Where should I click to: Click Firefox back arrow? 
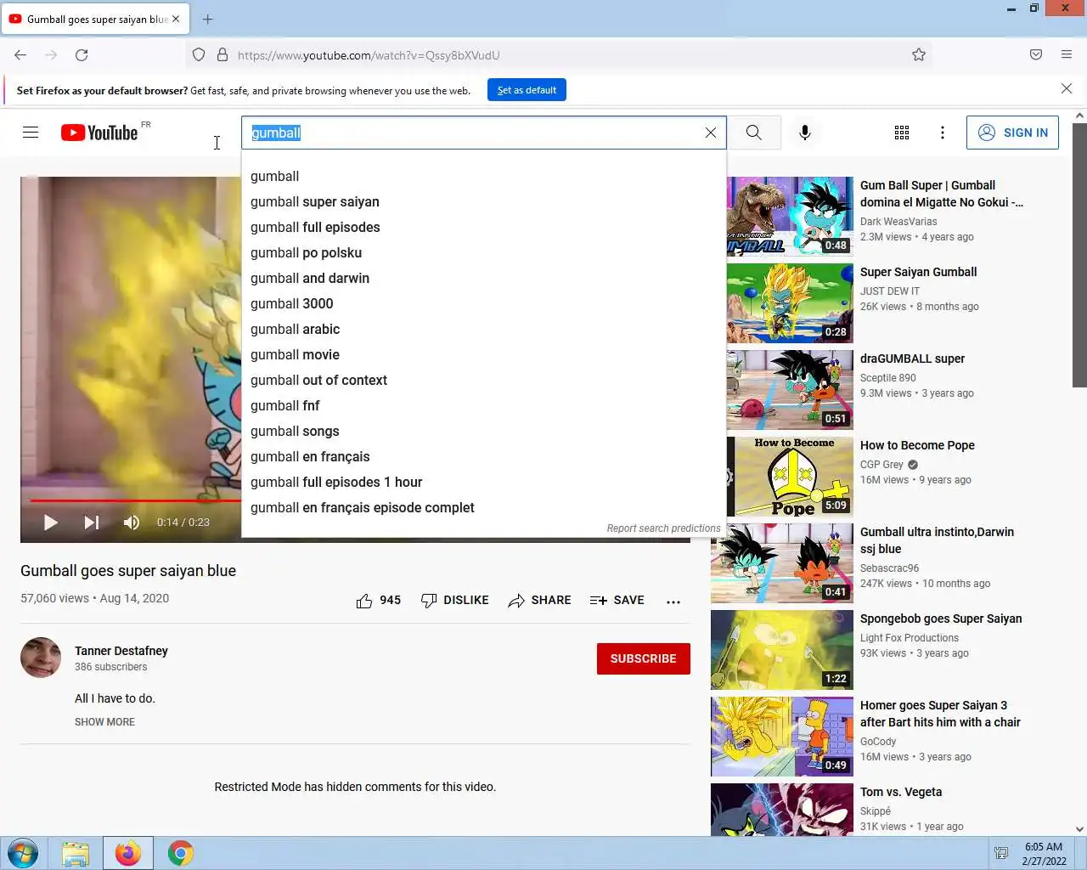coord(20,55)
